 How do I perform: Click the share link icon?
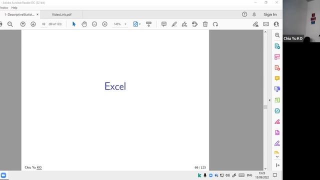(255, 24)
